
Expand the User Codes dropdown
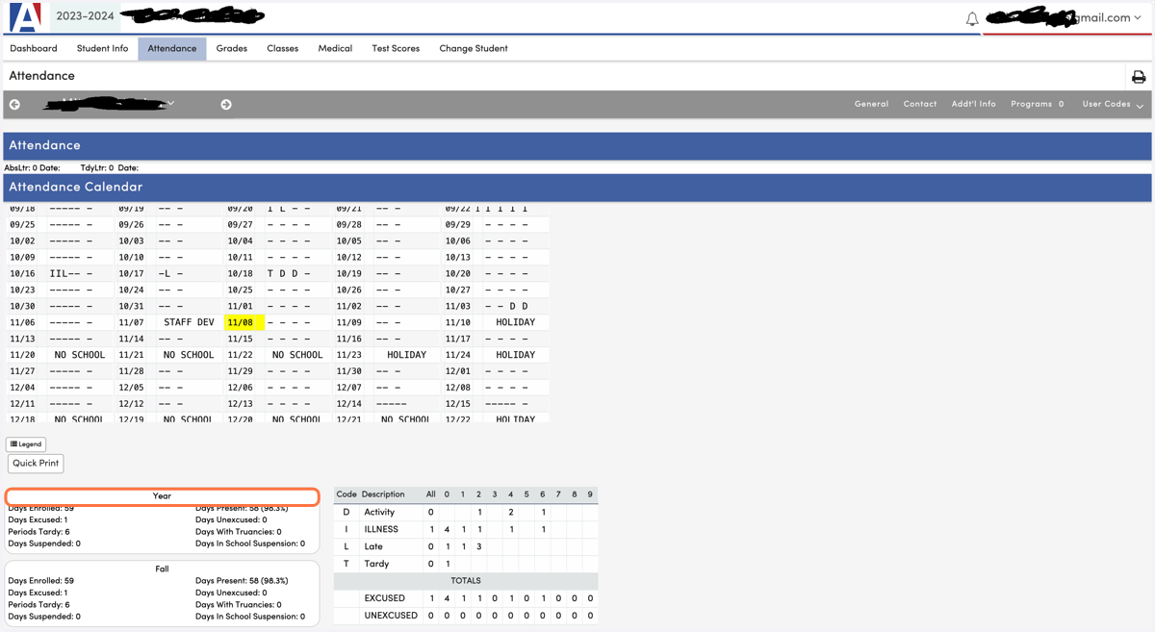click(x=1113, y=104)
